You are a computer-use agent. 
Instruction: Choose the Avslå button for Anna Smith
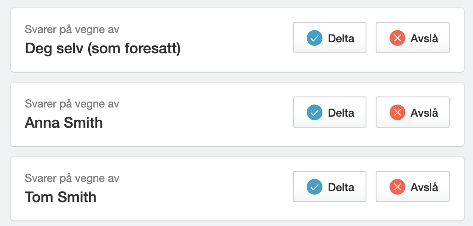pos(413,112)
